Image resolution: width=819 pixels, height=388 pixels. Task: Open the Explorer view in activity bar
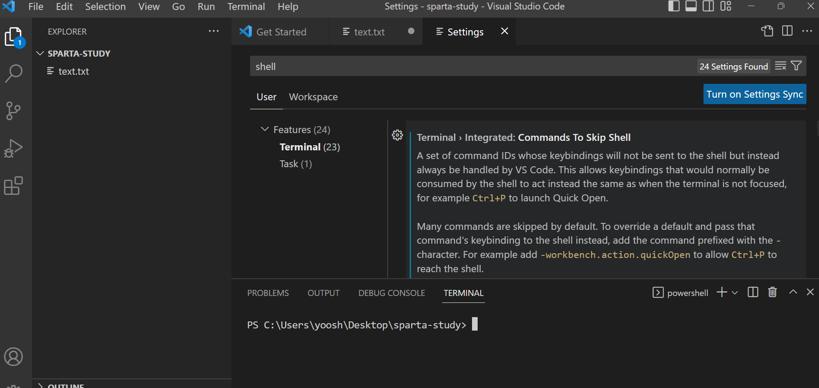14,37
